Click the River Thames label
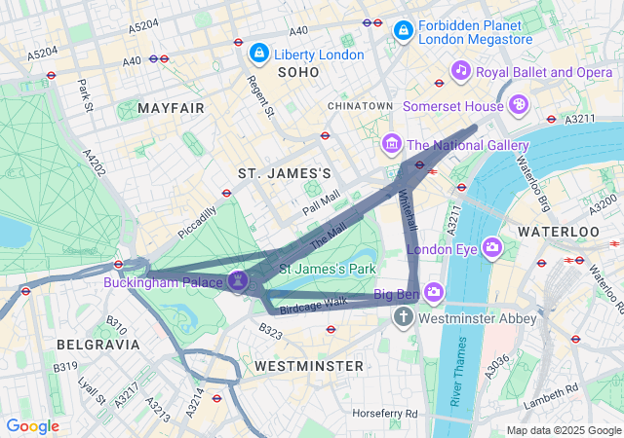The width and height of the screenshot is (624, 438). [457, 372]
